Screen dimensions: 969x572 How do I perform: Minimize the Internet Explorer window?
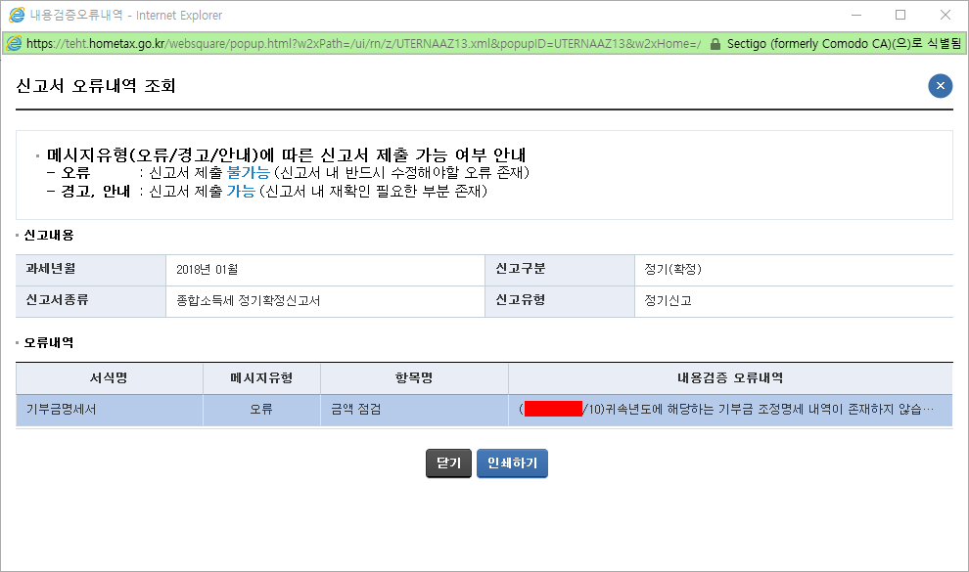(856, 15)
